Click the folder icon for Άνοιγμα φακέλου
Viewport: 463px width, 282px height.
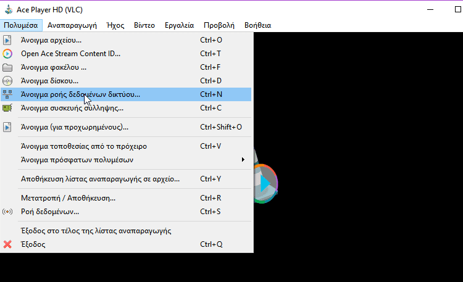pyautogui.click(x=7, y=67)
